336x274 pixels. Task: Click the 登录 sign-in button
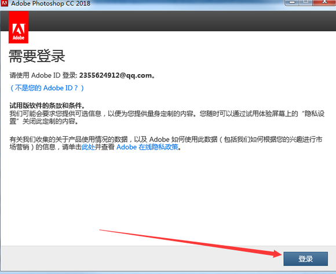pos(305,259)
